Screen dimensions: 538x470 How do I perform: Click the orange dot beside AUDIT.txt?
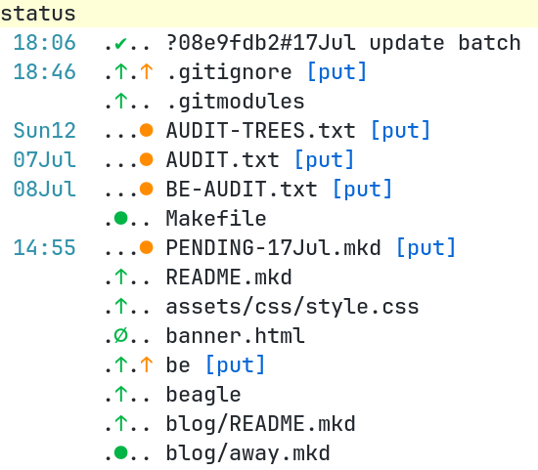[x=147, y=159]
